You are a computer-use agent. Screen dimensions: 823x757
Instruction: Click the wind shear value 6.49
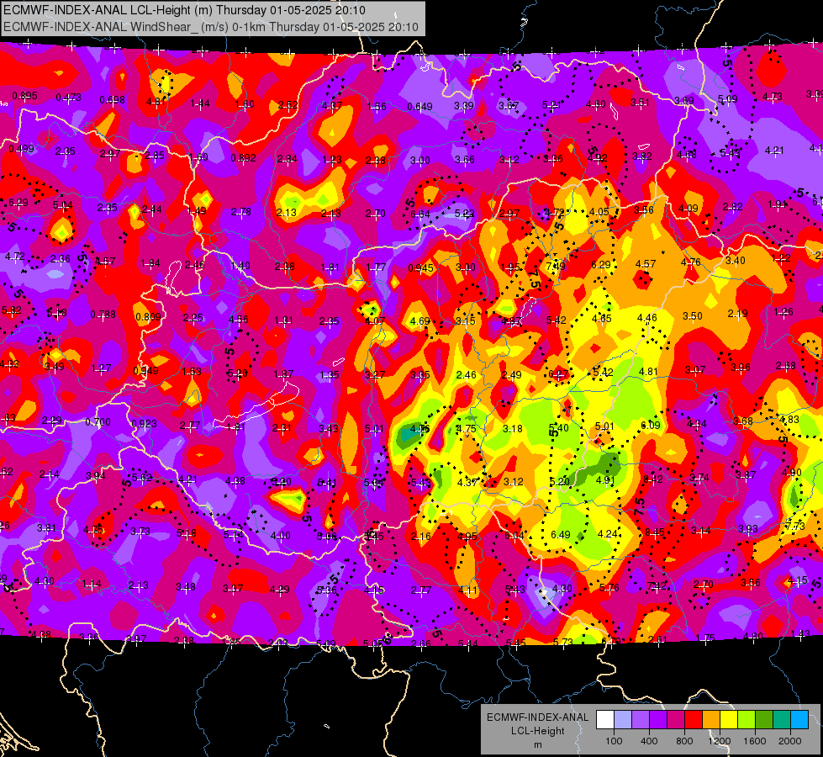tap(561, 534)
